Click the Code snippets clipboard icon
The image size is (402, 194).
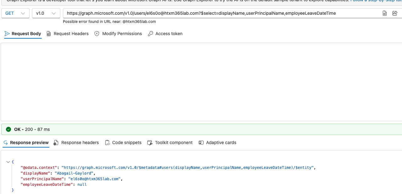[x=107, y=143]
